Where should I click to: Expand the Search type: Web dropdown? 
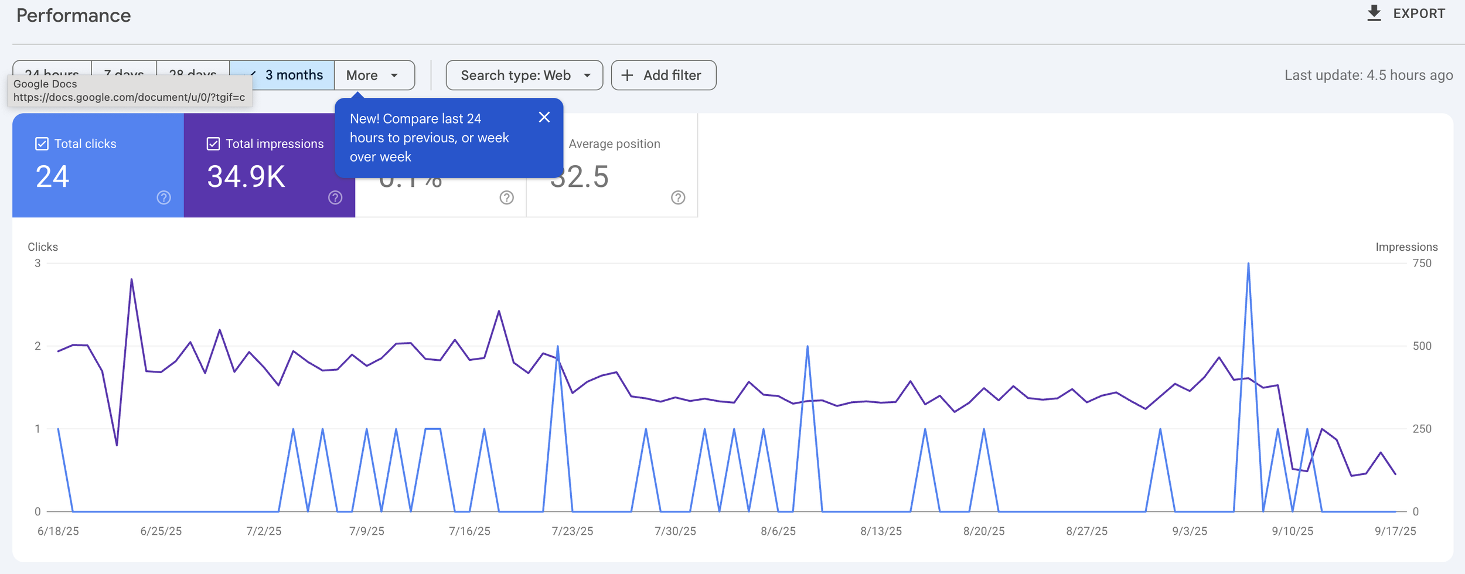tap(524, 76)
